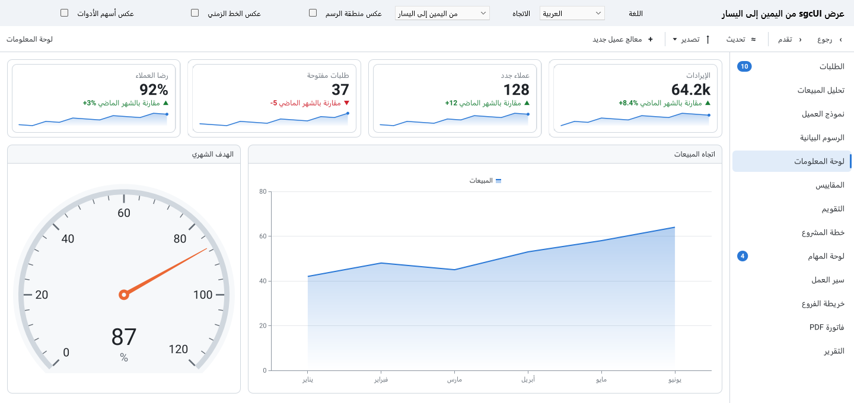Click the يونيو data point on sales line
This screenshot has height=403, width=854.
[675, 227]
